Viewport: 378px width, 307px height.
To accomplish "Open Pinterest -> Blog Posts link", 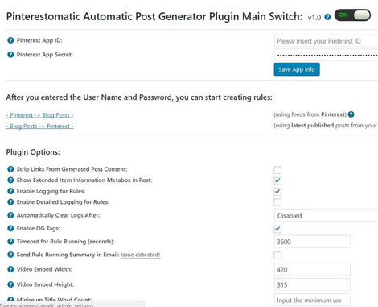I will [x=39, y=115].
